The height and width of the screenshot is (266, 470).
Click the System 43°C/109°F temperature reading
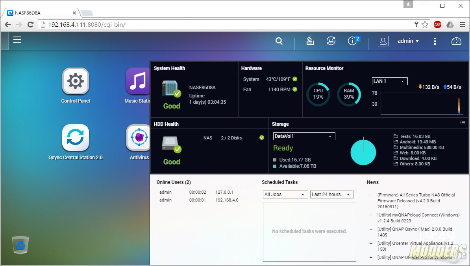[x=270, y=79]
